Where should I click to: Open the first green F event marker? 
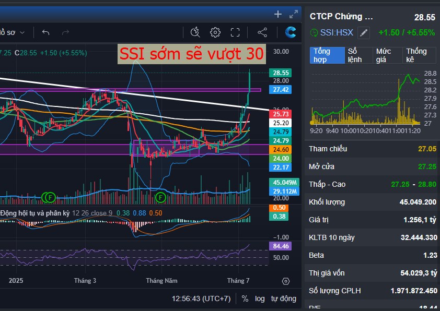pyautogui.click(x=50, y=198)
